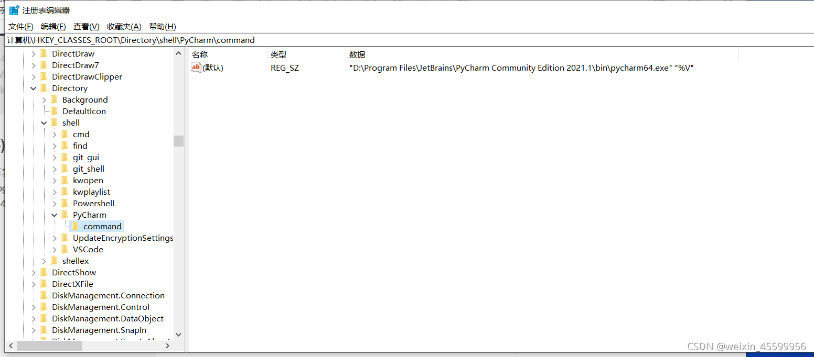814x357 pixels.
Task: Click the DirectShow folder icon
Action: [x=44, y=272]
